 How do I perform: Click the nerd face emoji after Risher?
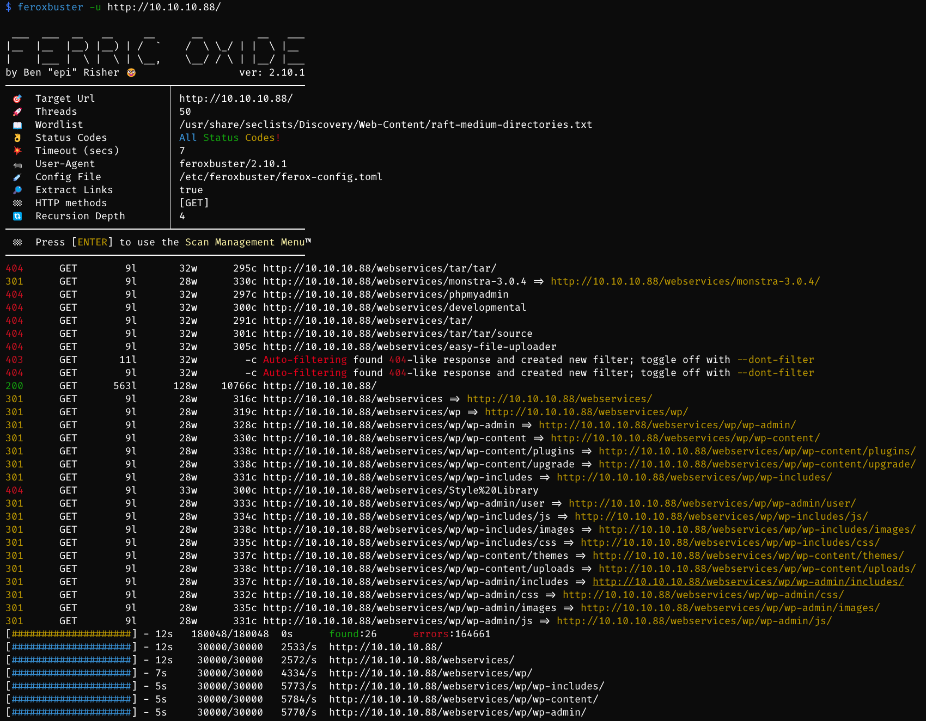(131, 72)
